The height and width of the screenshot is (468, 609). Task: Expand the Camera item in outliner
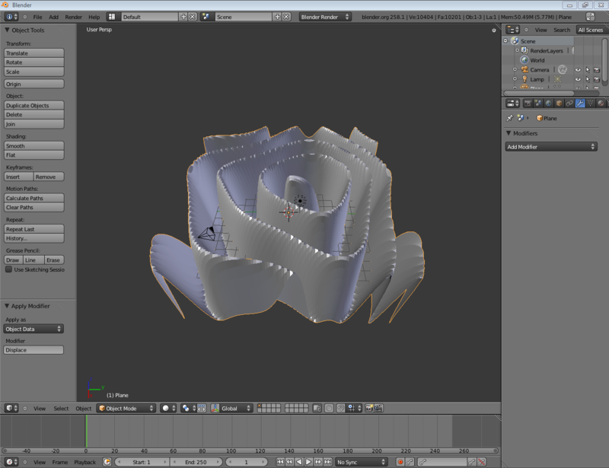click(515, 69)
